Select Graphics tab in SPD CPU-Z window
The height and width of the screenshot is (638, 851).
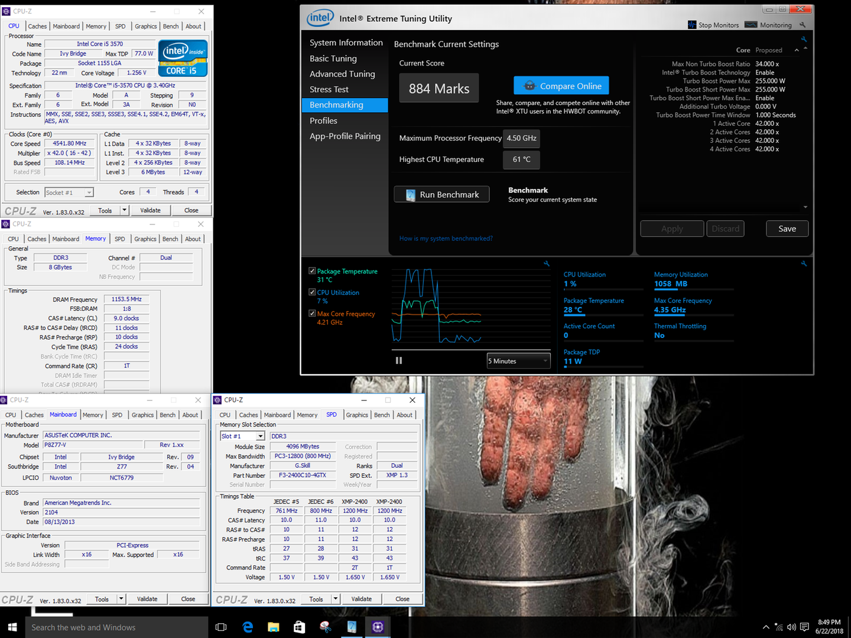(x=357, y=415)
